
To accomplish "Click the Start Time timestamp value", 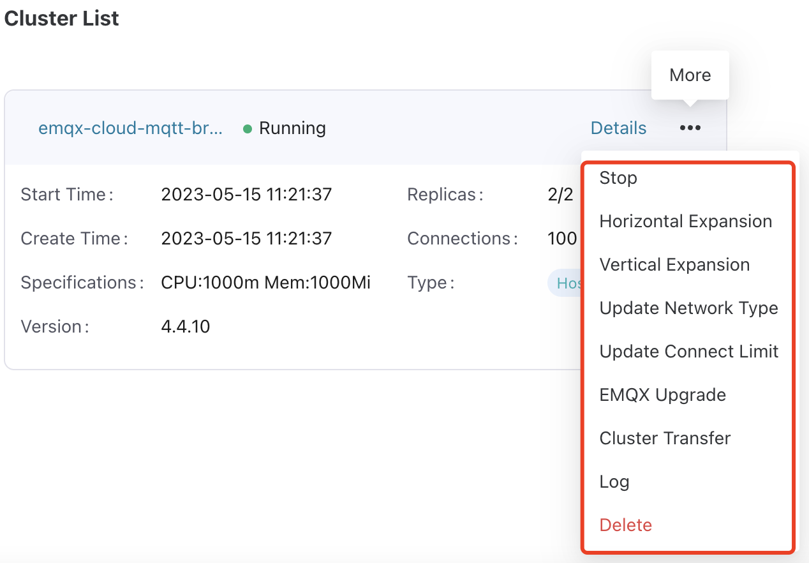I will 246,195.
